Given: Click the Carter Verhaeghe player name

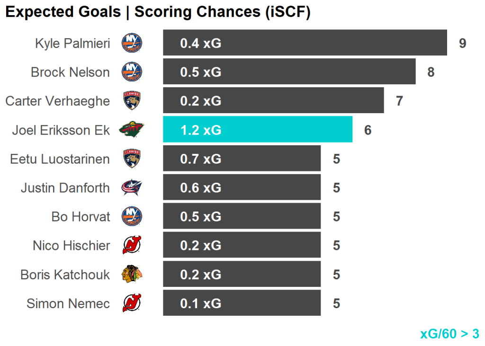Looking at the screenshot, I should 57,101.
